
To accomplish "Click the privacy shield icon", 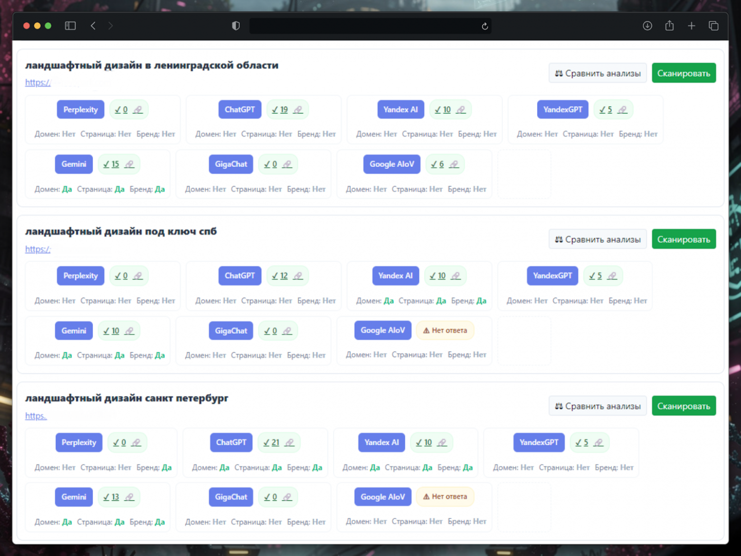I will tap(236, 26).
